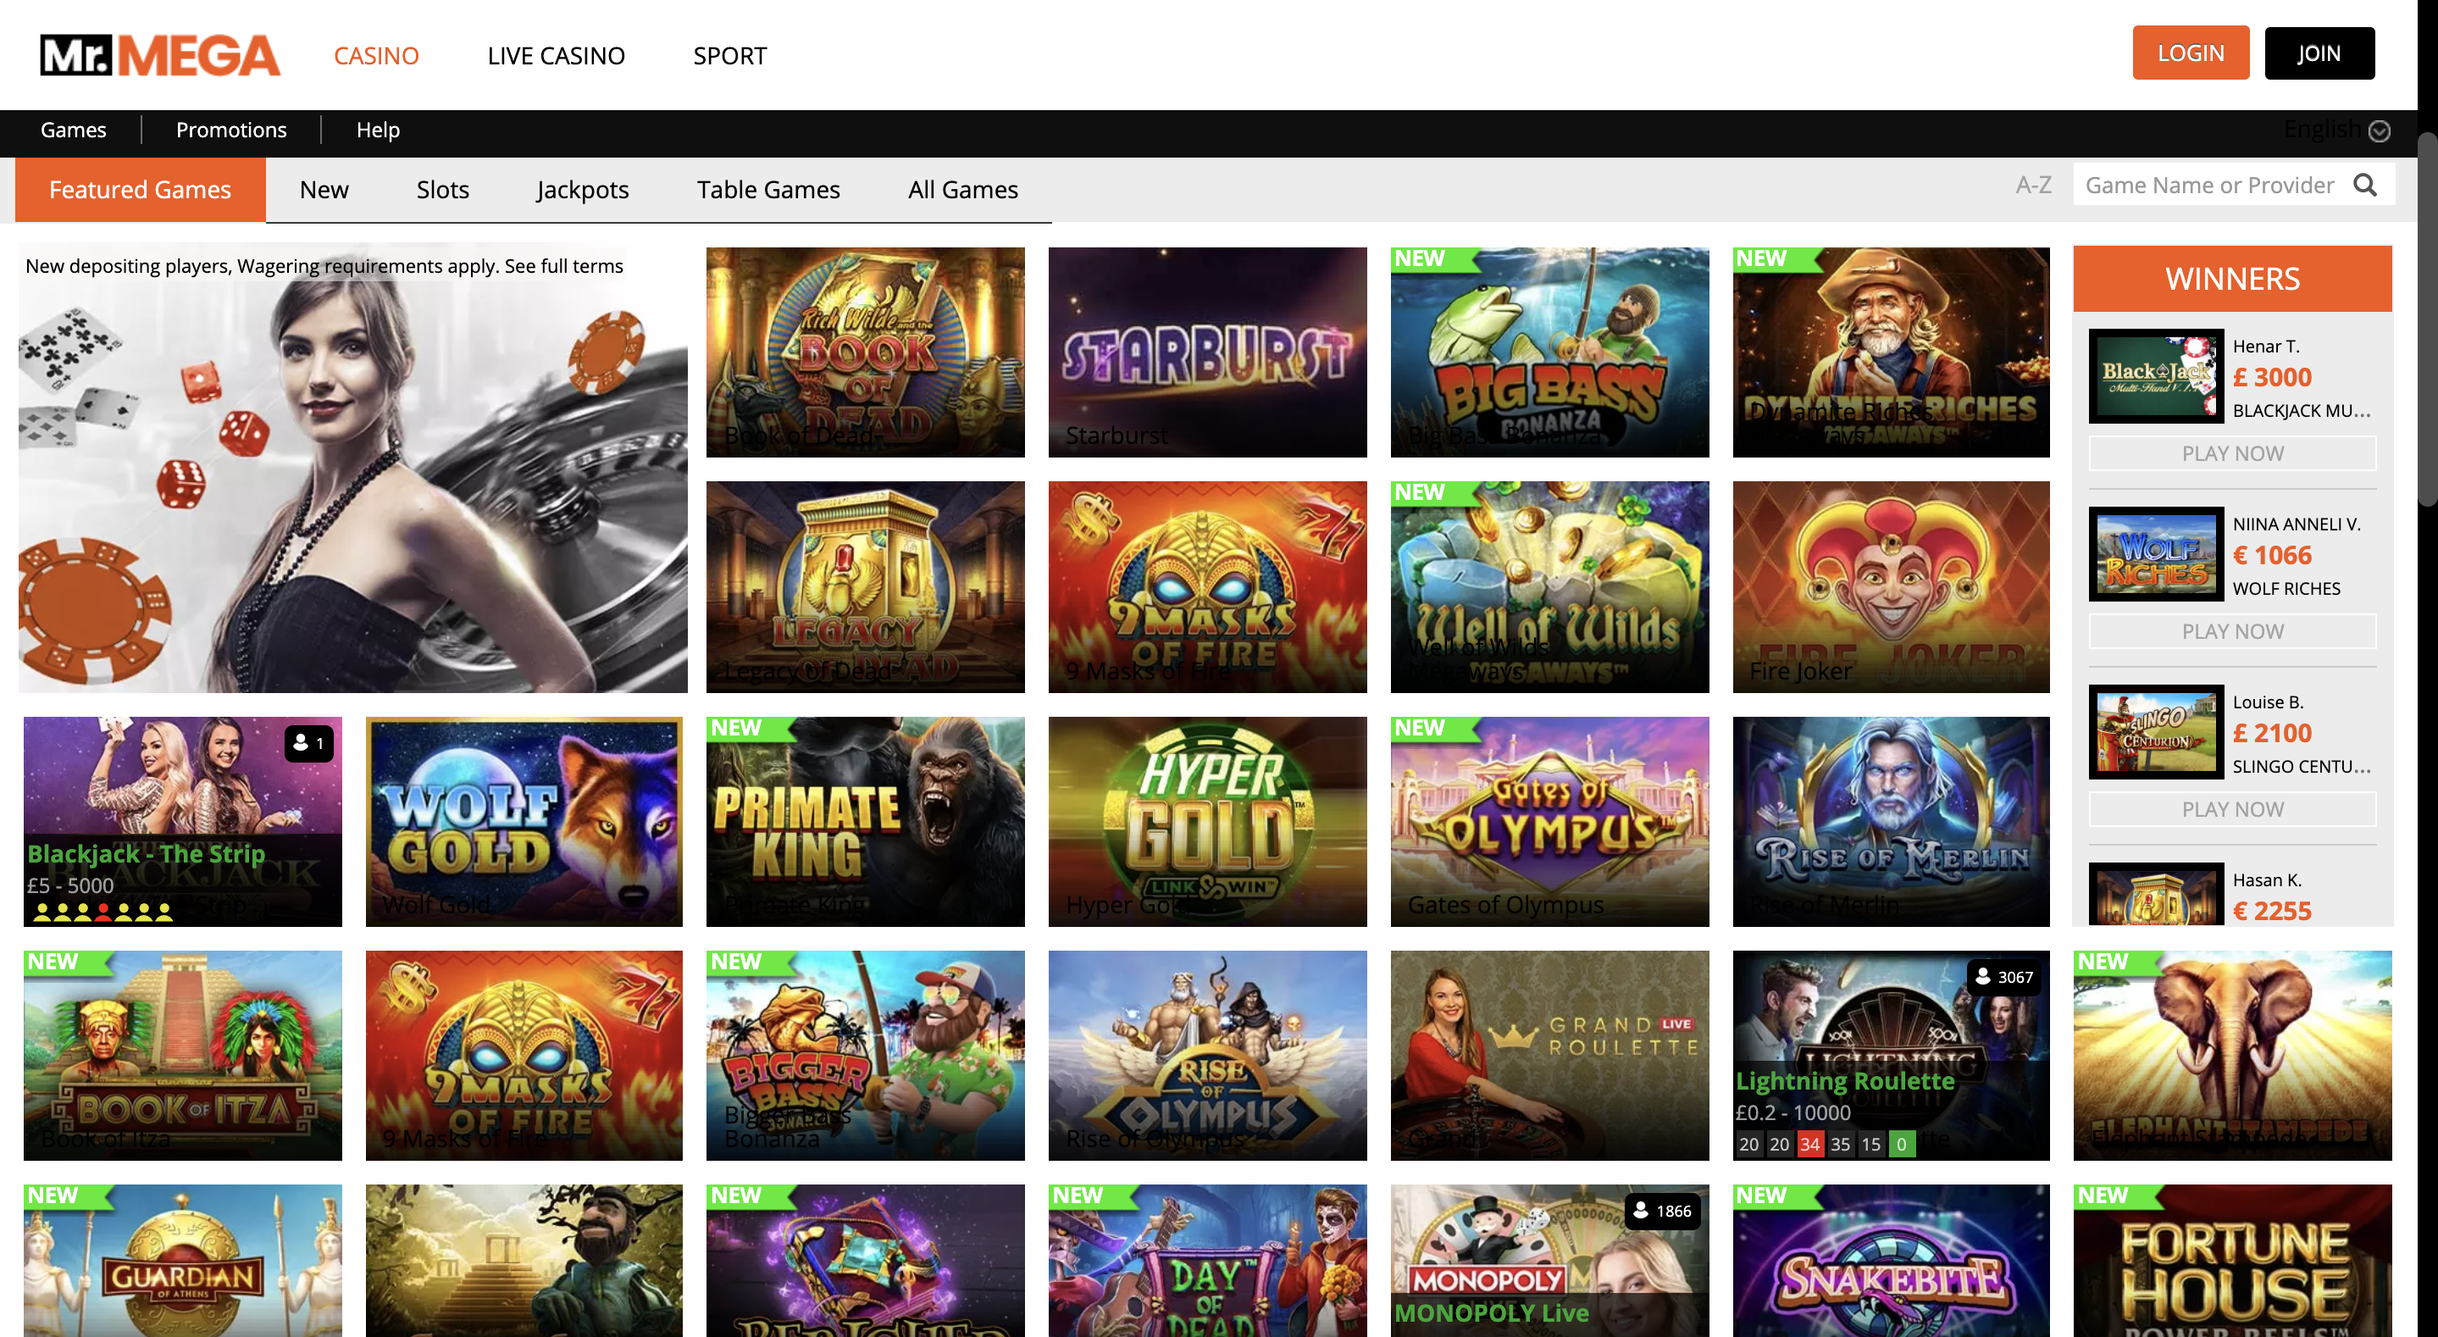2438x1337 pixels.
Task: Show the All Games tab
Action: click(962, 190)
